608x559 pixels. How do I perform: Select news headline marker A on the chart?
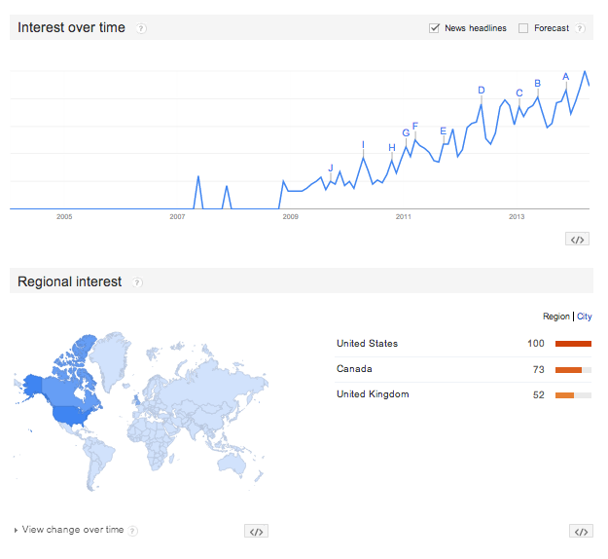566,77
